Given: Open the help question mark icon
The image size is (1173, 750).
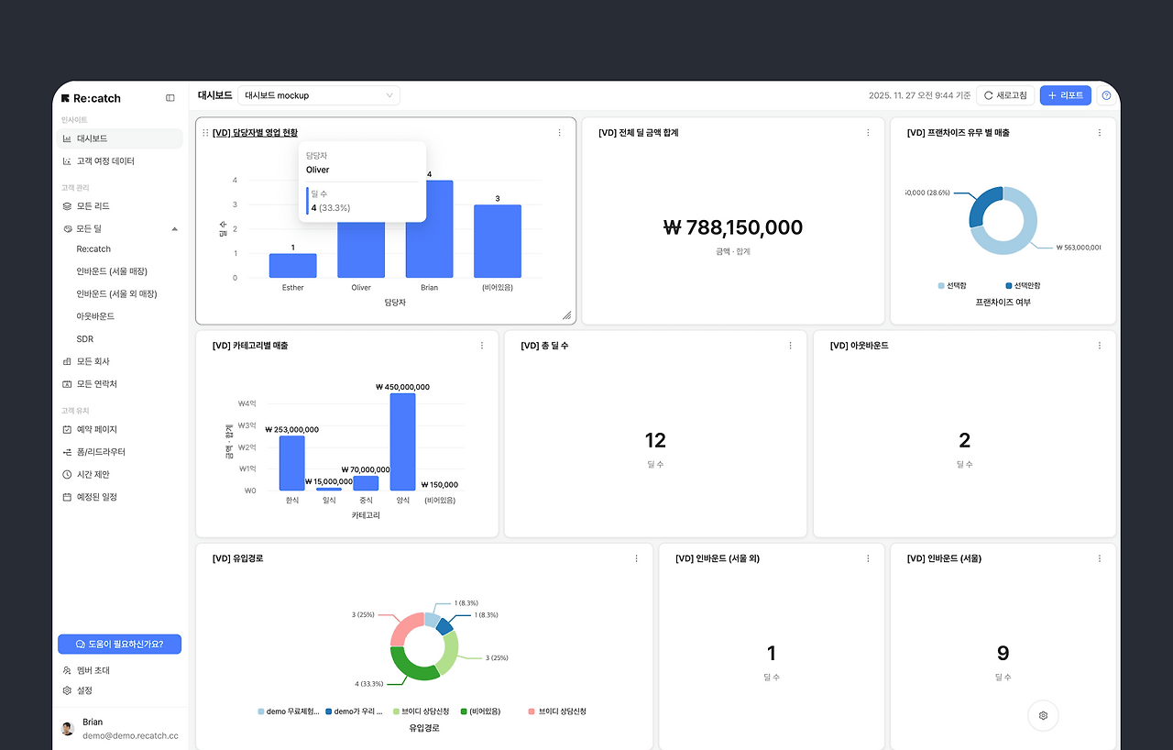Looking at the screenshot, I should coord(1106,95).
